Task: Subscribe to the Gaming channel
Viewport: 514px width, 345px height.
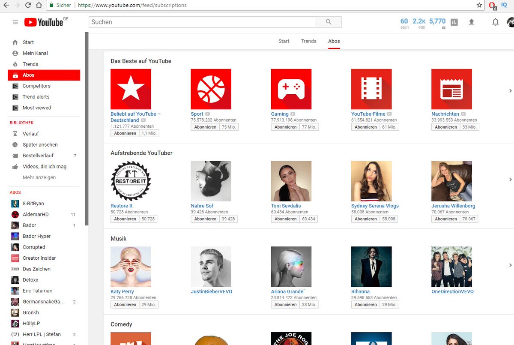Action: click(x=286, y=127)
